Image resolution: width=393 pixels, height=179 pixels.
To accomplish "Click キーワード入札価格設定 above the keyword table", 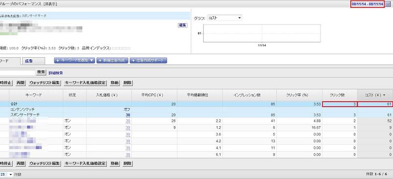I will pyautogui.click(x=85, y=83).
